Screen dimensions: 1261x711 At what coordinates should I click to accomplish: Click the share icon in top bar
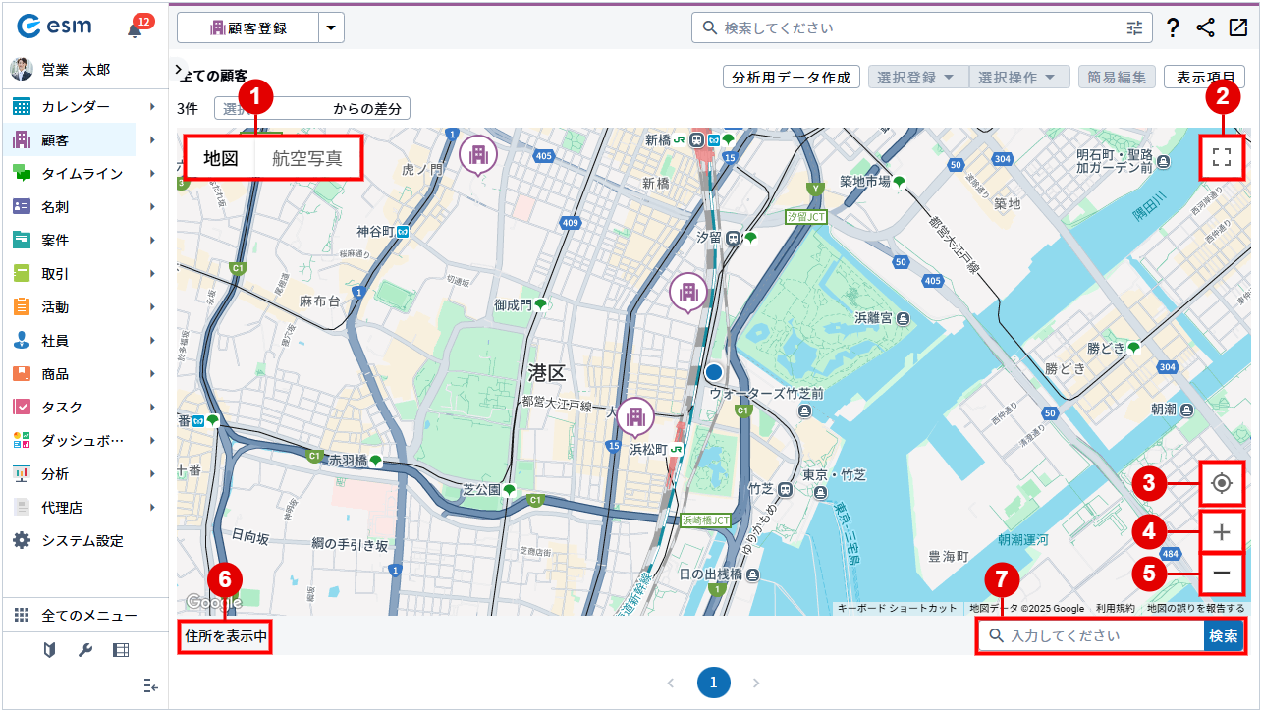point(1205,27)
